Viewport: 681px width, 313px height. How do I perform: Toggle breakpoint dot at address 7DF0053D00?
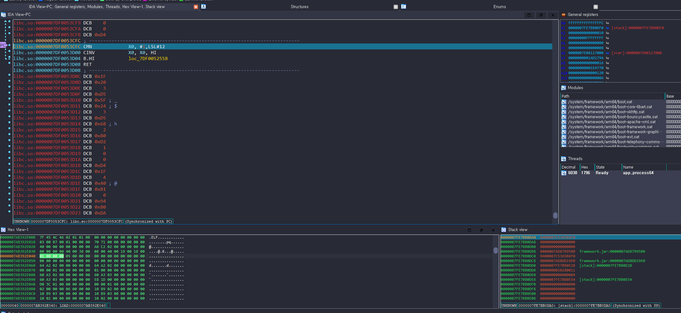click(x=9, y=51)
